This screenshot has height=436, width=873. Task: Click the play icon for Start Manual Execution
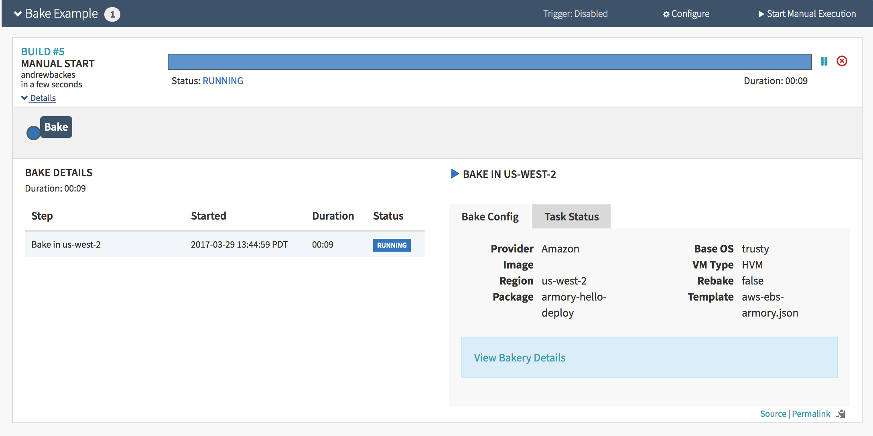pyautogui.click(x=761, y=14)
